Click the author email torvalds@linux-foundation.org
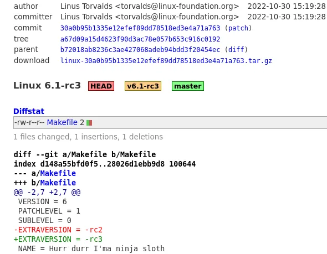 (177, 6)
